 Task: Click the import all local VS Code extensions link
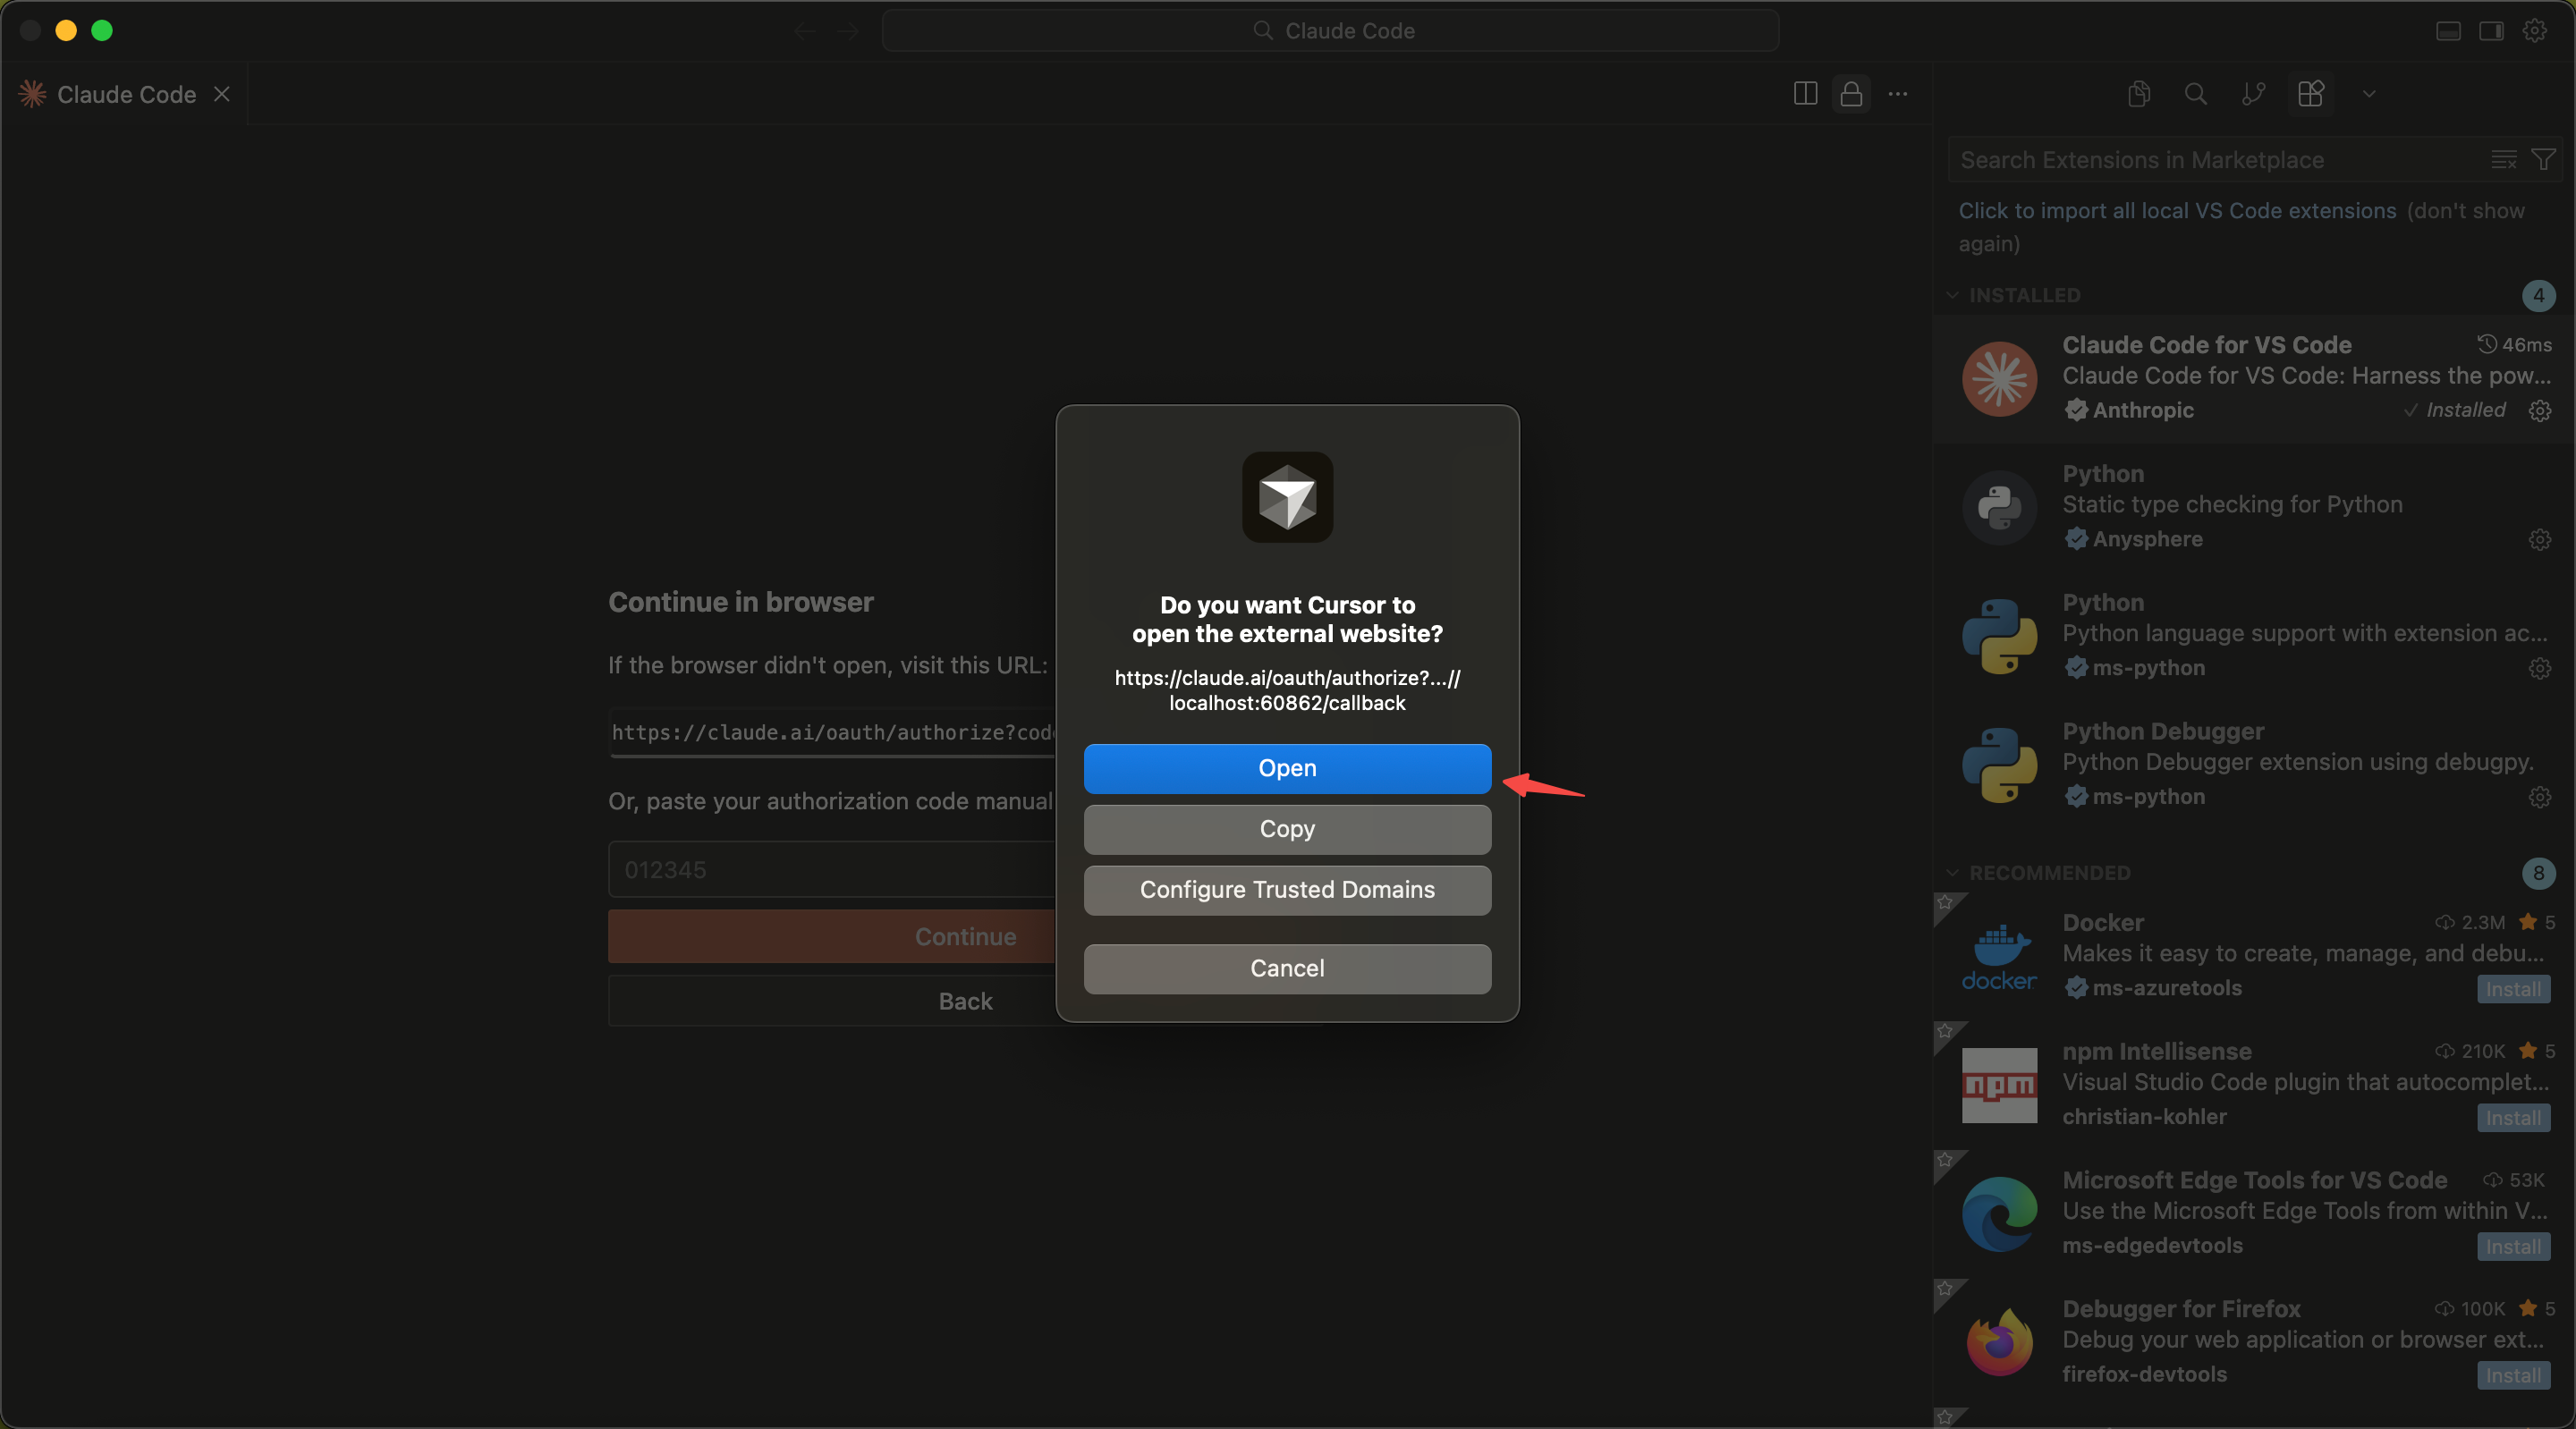click(2177, 211)
